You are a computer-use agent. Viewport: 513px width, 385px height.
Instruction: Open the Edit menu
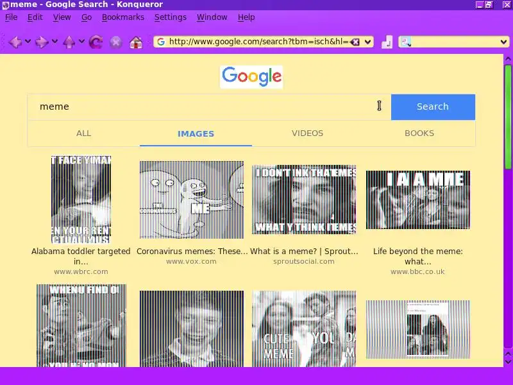(x=35, y=17)
